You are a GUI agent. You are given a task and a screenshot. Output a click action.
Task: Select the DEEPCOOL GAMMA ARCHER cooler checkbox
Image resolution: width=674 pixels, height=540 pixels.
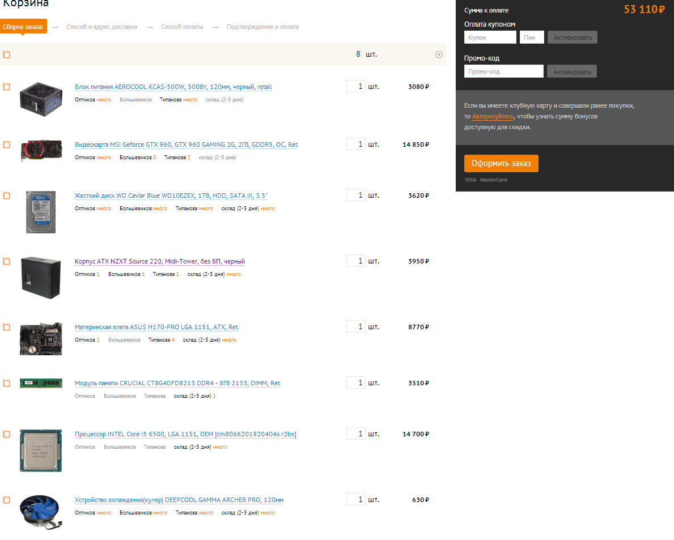click(6, 500)
